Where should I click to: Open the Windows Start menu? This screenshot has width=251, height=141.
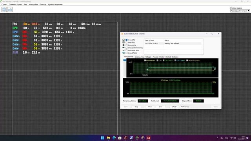pyautogui.click(x=102, y=138)
